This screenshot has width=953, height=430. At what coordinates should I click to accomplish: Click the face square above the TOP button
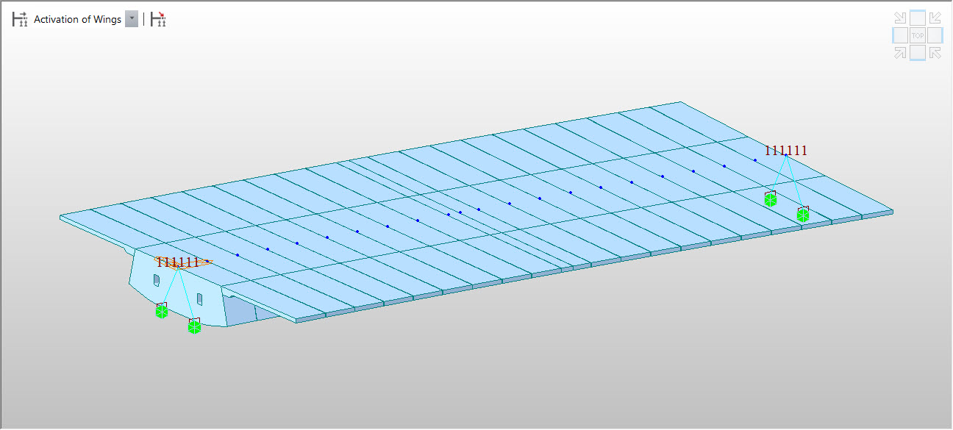click(x=917, y=16)
